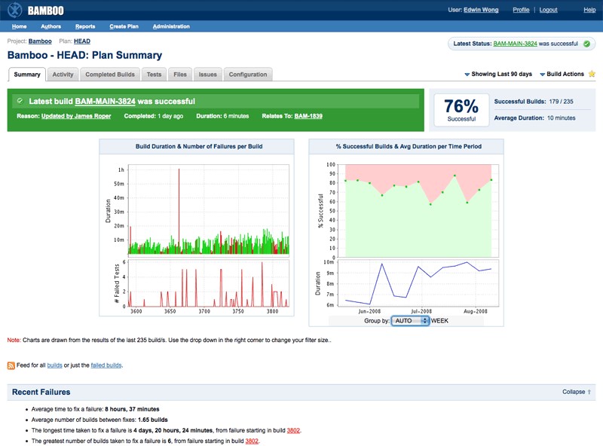Open the Tests tab
Image resolution: width=603 pixels, height=446 pixels.
click(154, 75)
